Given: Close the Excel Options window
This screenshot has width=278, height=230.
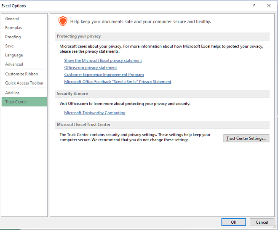Looking at the screenshot, I should 269,5.
